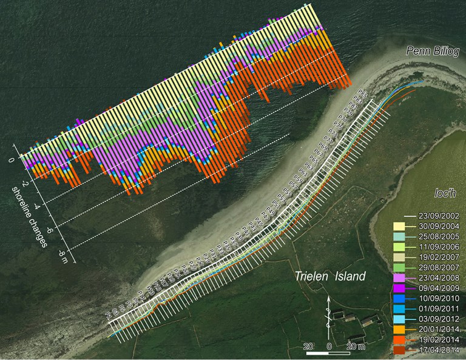Click the 19/02/2014 orange-red legend swatch
466x360 pixels.
click(399, 339)
